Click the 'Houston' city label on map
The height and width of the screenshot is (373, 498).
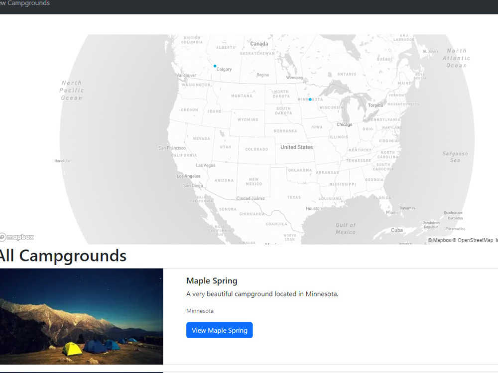(x=314, y=208)
